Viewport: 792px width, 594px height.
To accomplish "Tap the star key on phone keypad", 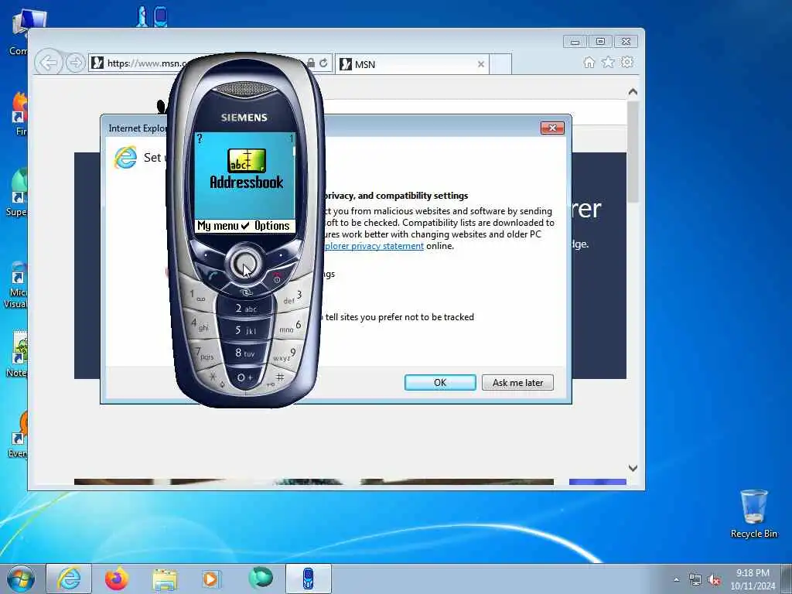I will [x=214, y=377].
